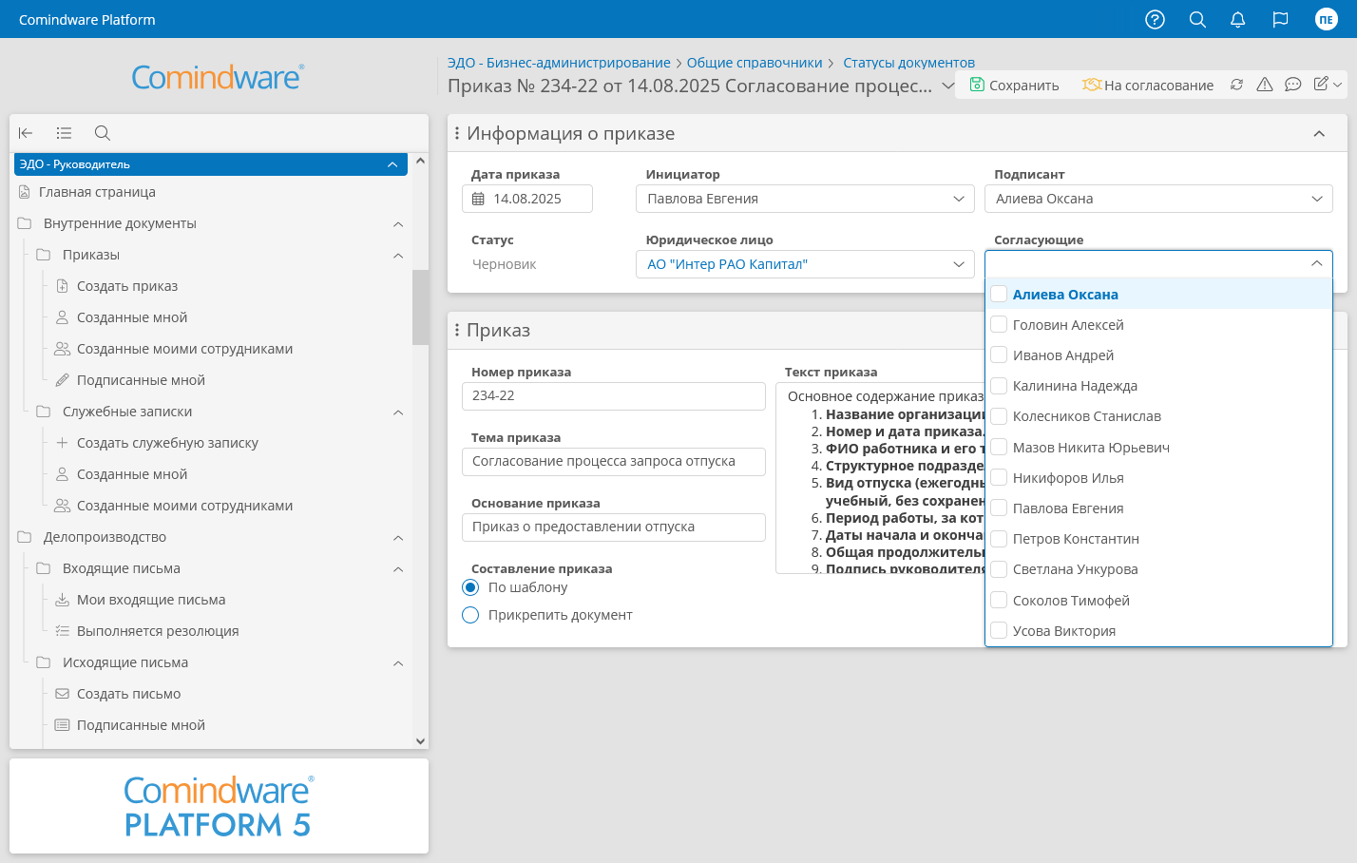Click the Информация о приказе drag handle

click(x=457, y=133)
